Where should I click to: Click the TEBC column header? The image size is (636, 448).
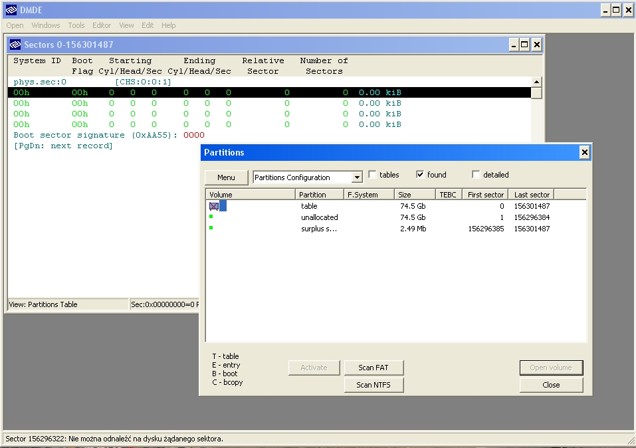click(x=449, y=195)
